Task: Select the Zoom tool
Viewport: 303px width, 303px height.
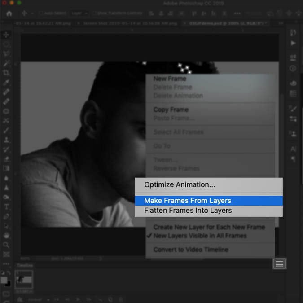Action: pos(6,245)
